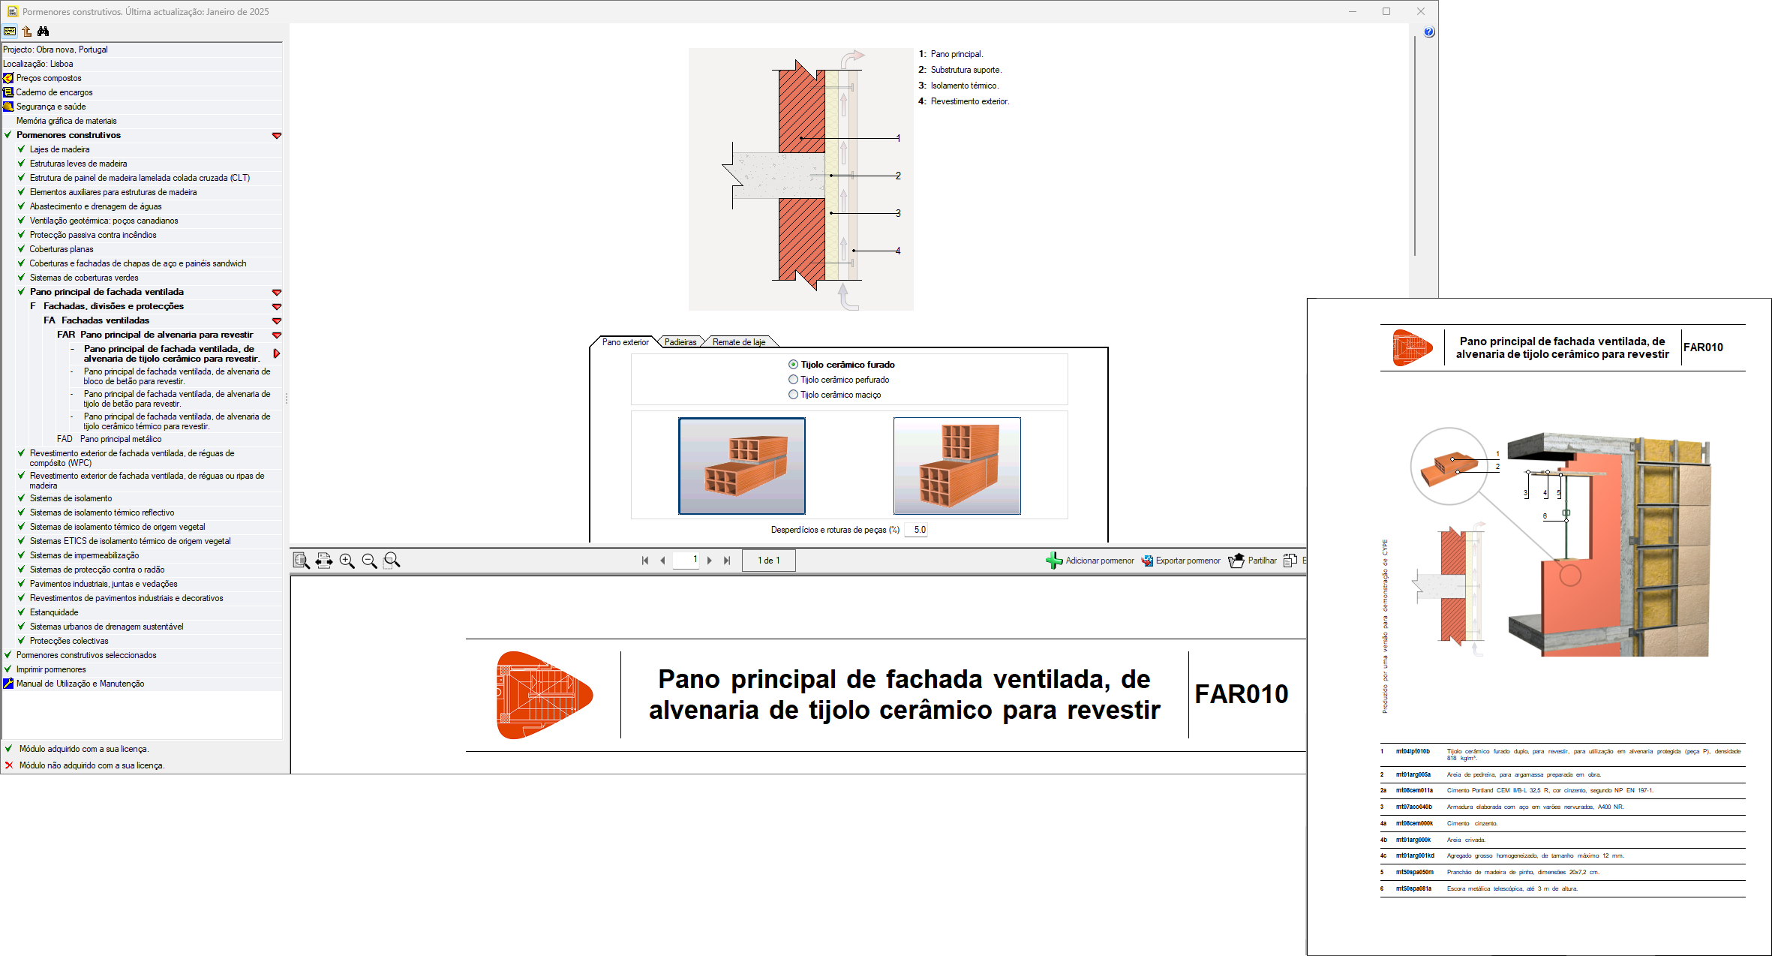The width and height of the screenshot is (1772, 956).
Task: Collapse Pano principal de fachada ventilada node
Action: point(276,293)
